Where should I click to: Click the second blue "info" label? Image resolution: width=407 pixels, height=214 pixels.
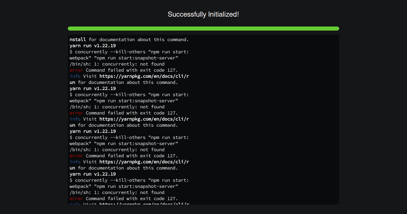coord(75,119)
